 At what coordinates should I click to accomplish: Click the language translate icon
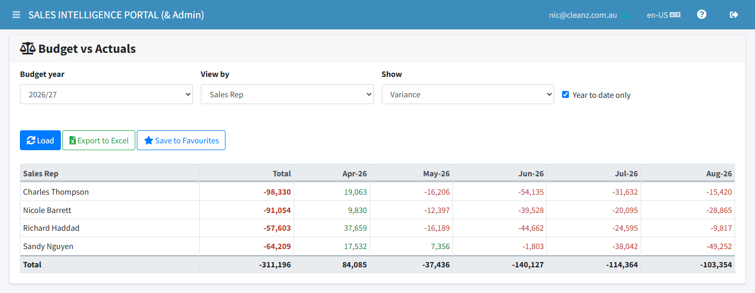tap(675, 15)
